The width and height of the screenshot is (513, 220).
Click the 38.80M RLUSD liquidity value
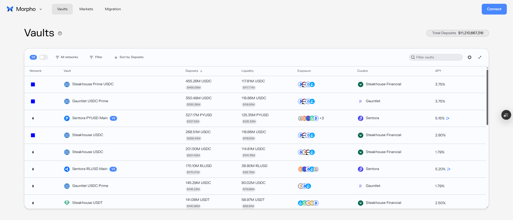254,166
